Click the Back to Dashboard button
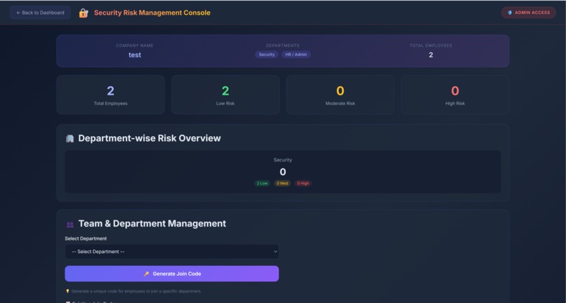 pyautogui.click(x=40, y=13)
